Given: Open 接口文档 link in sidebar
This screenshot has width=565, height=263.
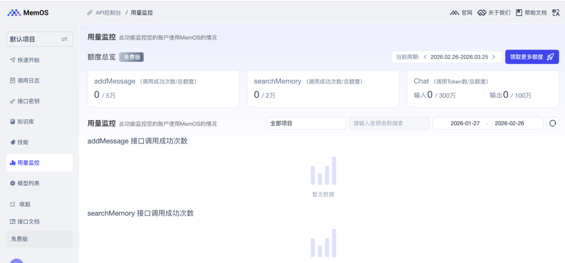Looking at the screenshot, I should pos(40,222).
